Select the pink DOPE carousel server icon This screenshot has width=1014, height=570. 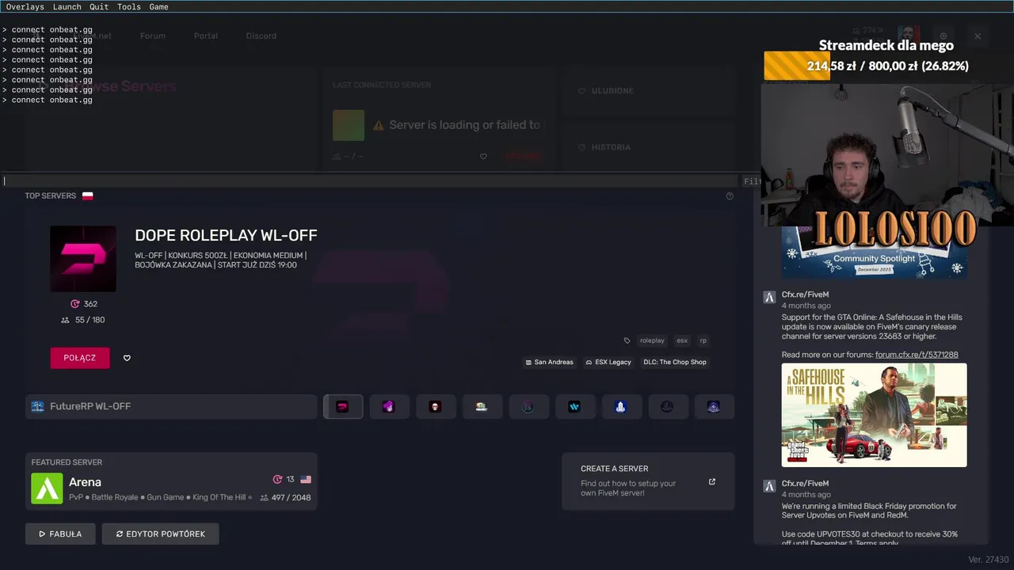[343, 406]
